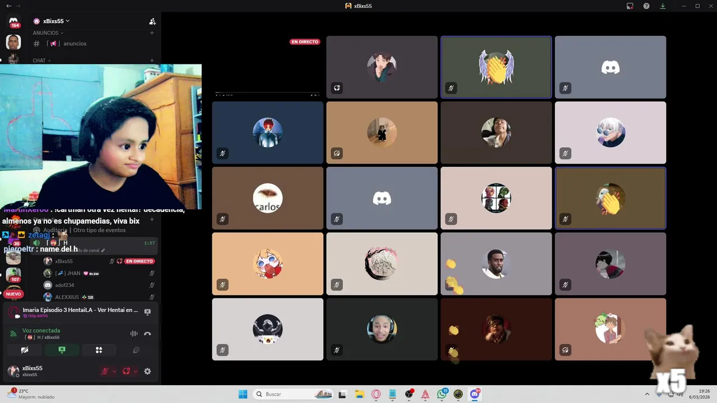Toggle noise suppression waveform icon

134,334
